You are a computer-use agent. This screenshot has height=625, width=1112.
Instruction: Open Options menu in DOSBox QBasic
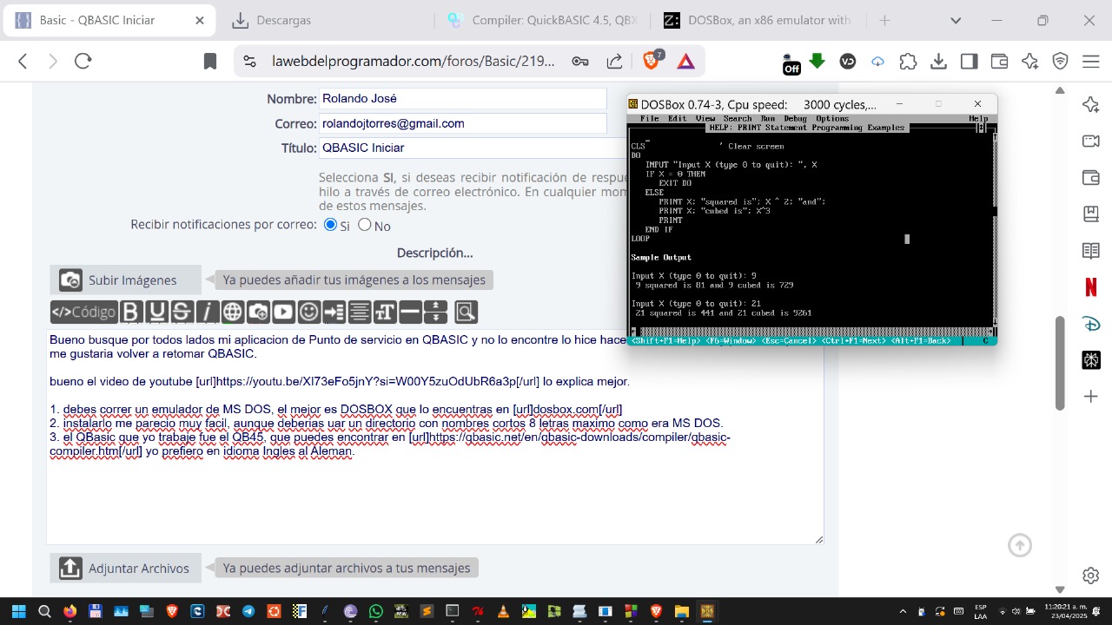[832, 119]
